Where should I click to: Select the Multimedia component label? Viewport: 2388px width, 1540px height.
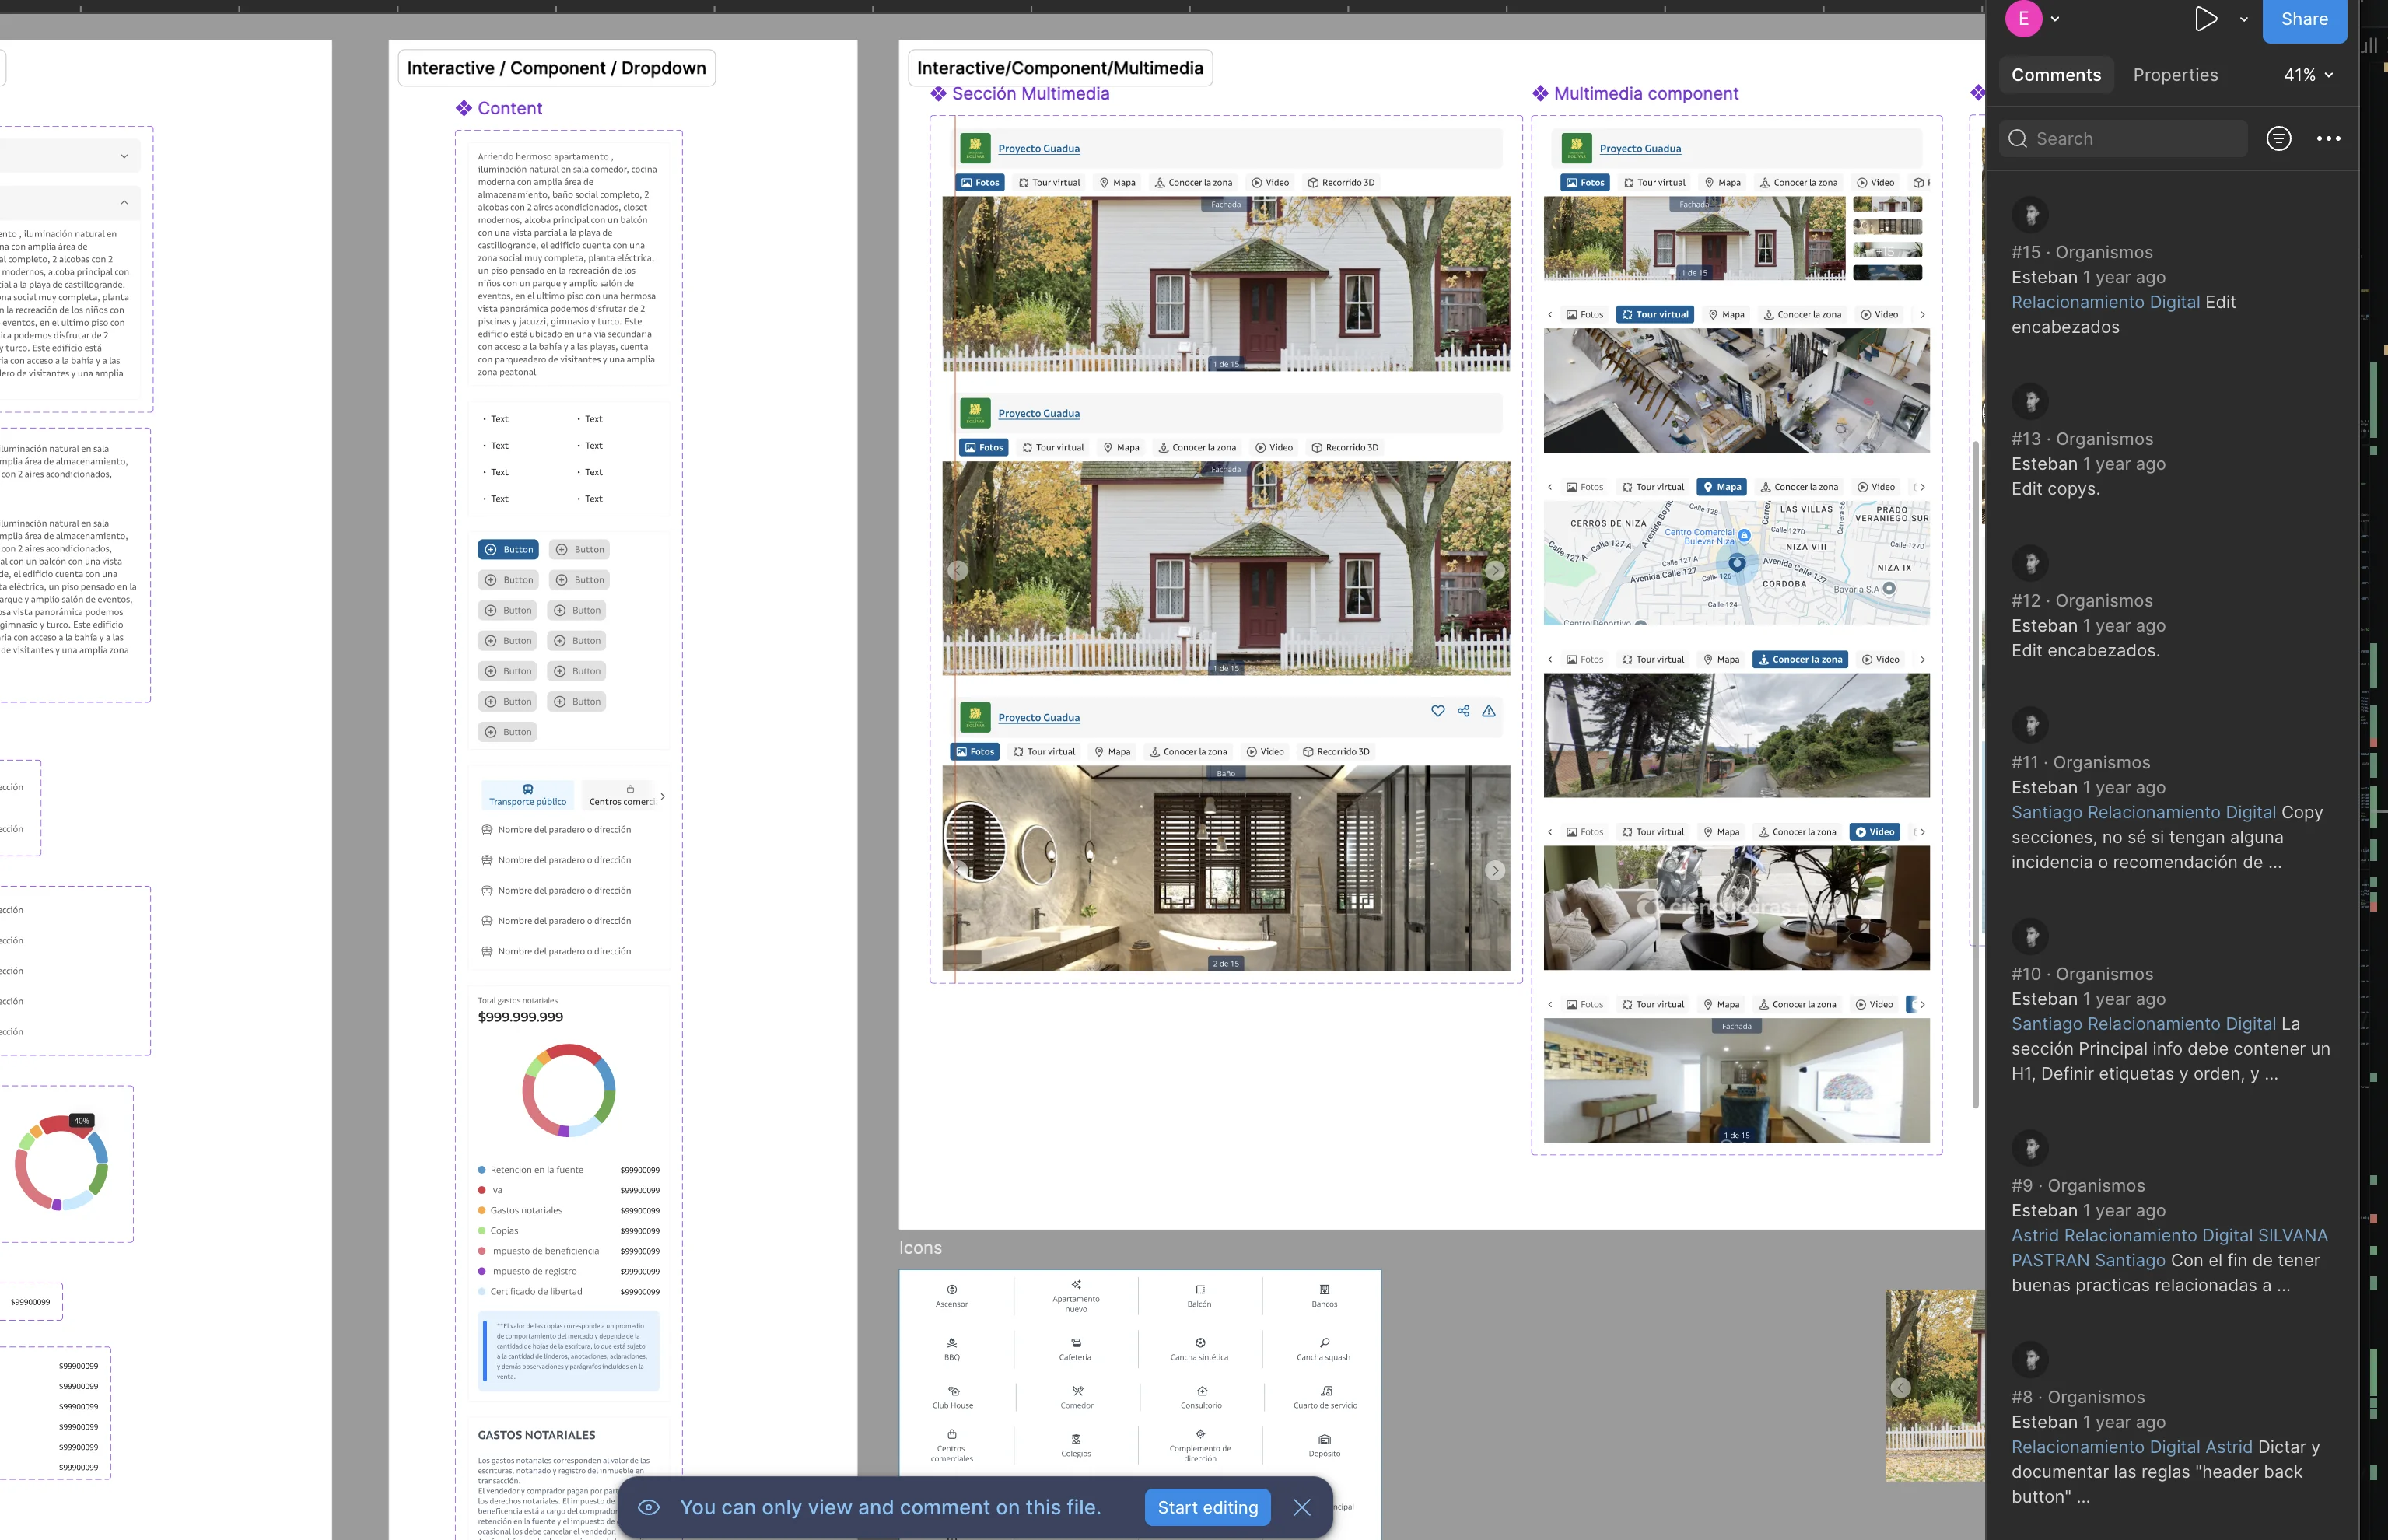[1635, 93]
